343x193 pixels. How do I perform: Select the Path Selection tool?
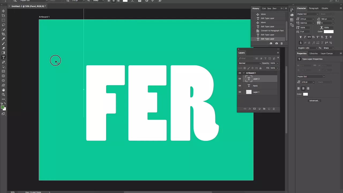pyautogui.click(x=3, y=67)
